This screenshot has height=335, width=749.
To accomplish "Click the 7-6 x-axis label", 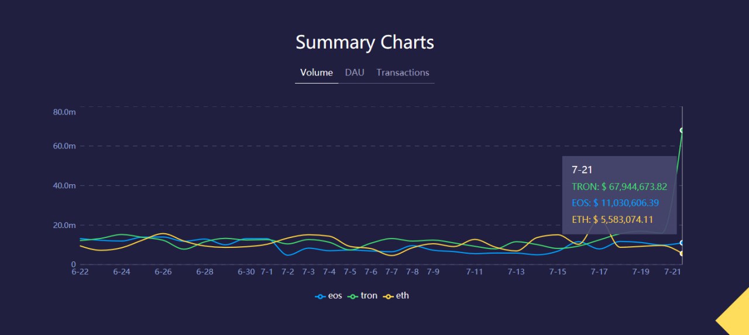I will click(371, 272).
